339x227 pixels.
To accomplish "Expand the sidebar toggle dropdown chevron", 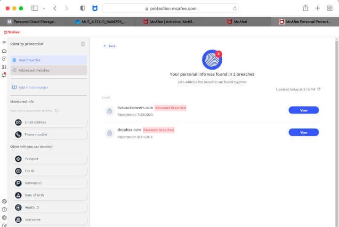I will coord(44,8).
